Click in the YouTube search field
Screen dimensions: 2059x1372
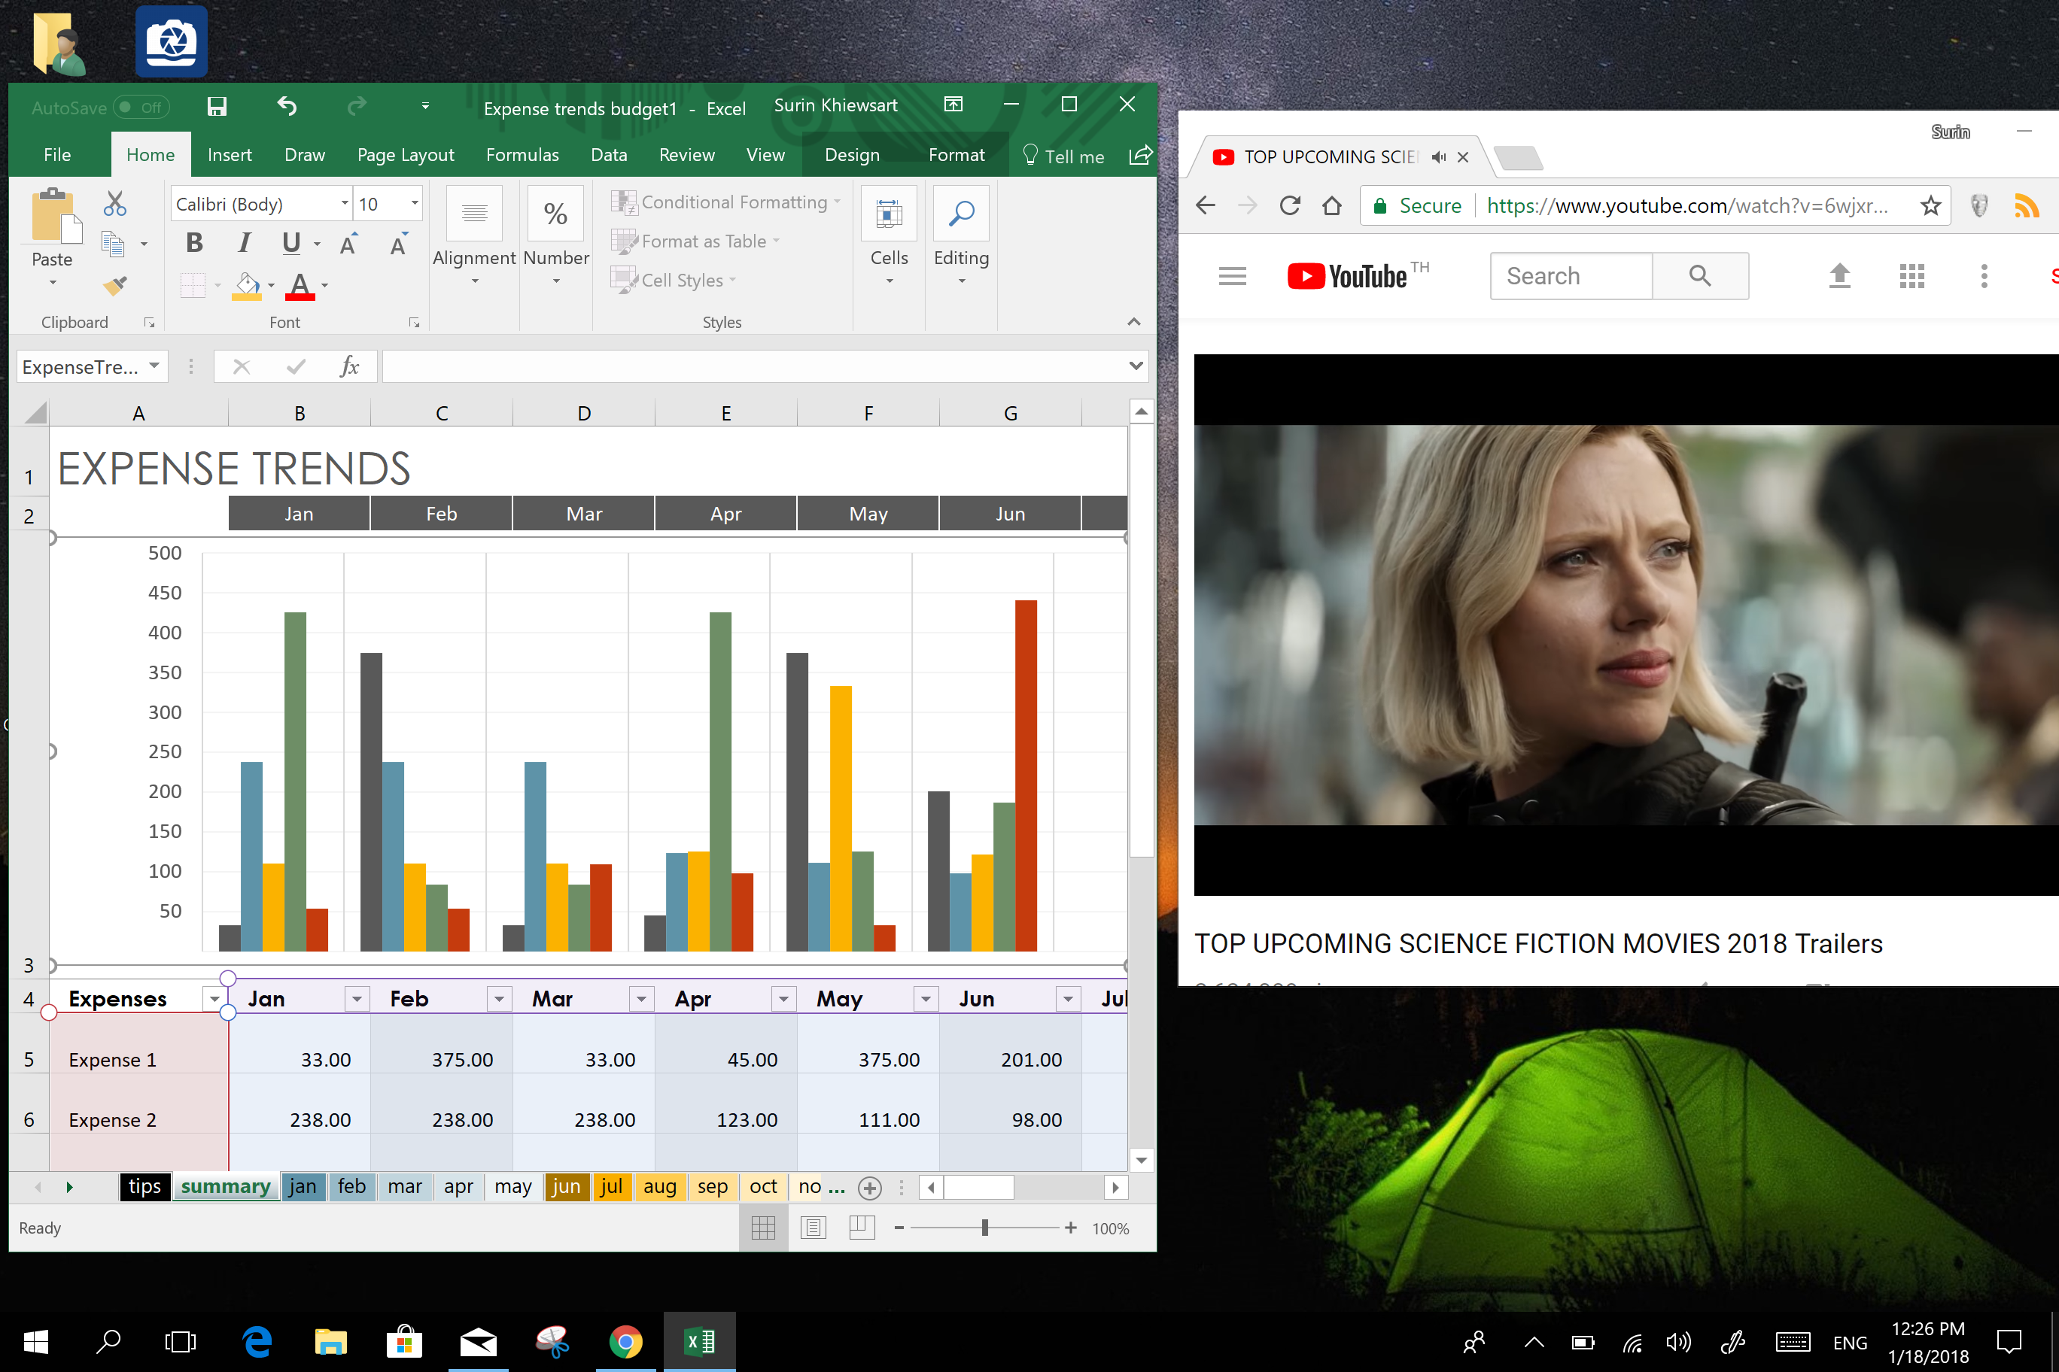tap(1571, 275)
